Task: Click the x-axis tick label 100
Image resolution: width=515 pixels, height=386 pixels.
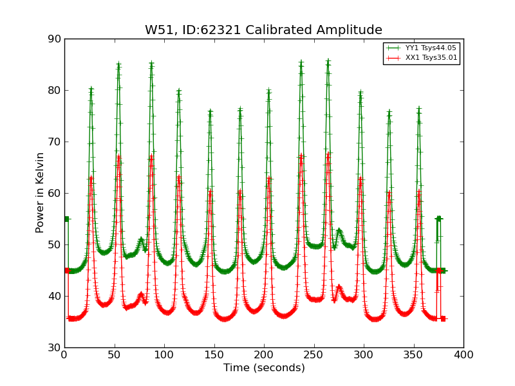Action: coord(164,355)
